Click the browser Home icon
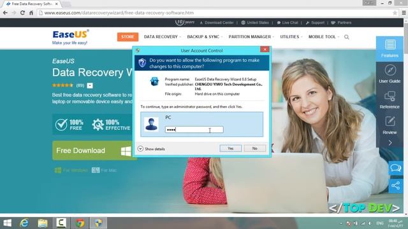408x229 pixels. (31, 13)
